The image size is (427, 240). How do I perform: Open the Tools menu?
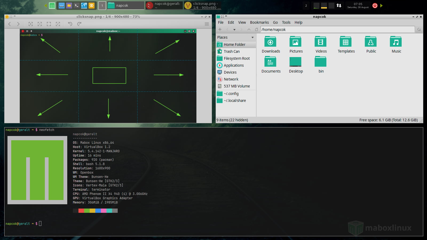[x=286, y=22]
